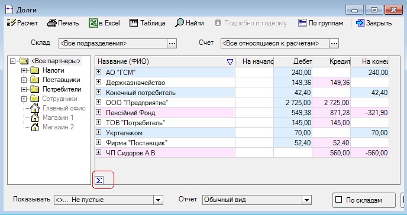Click the -560,00 balance cell
Image resolution: width=407 pixels, height=215 pixels.
(370, 152)
